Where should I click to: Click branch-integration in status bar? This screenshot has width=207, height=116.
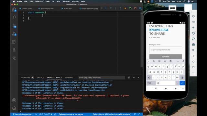22,114
